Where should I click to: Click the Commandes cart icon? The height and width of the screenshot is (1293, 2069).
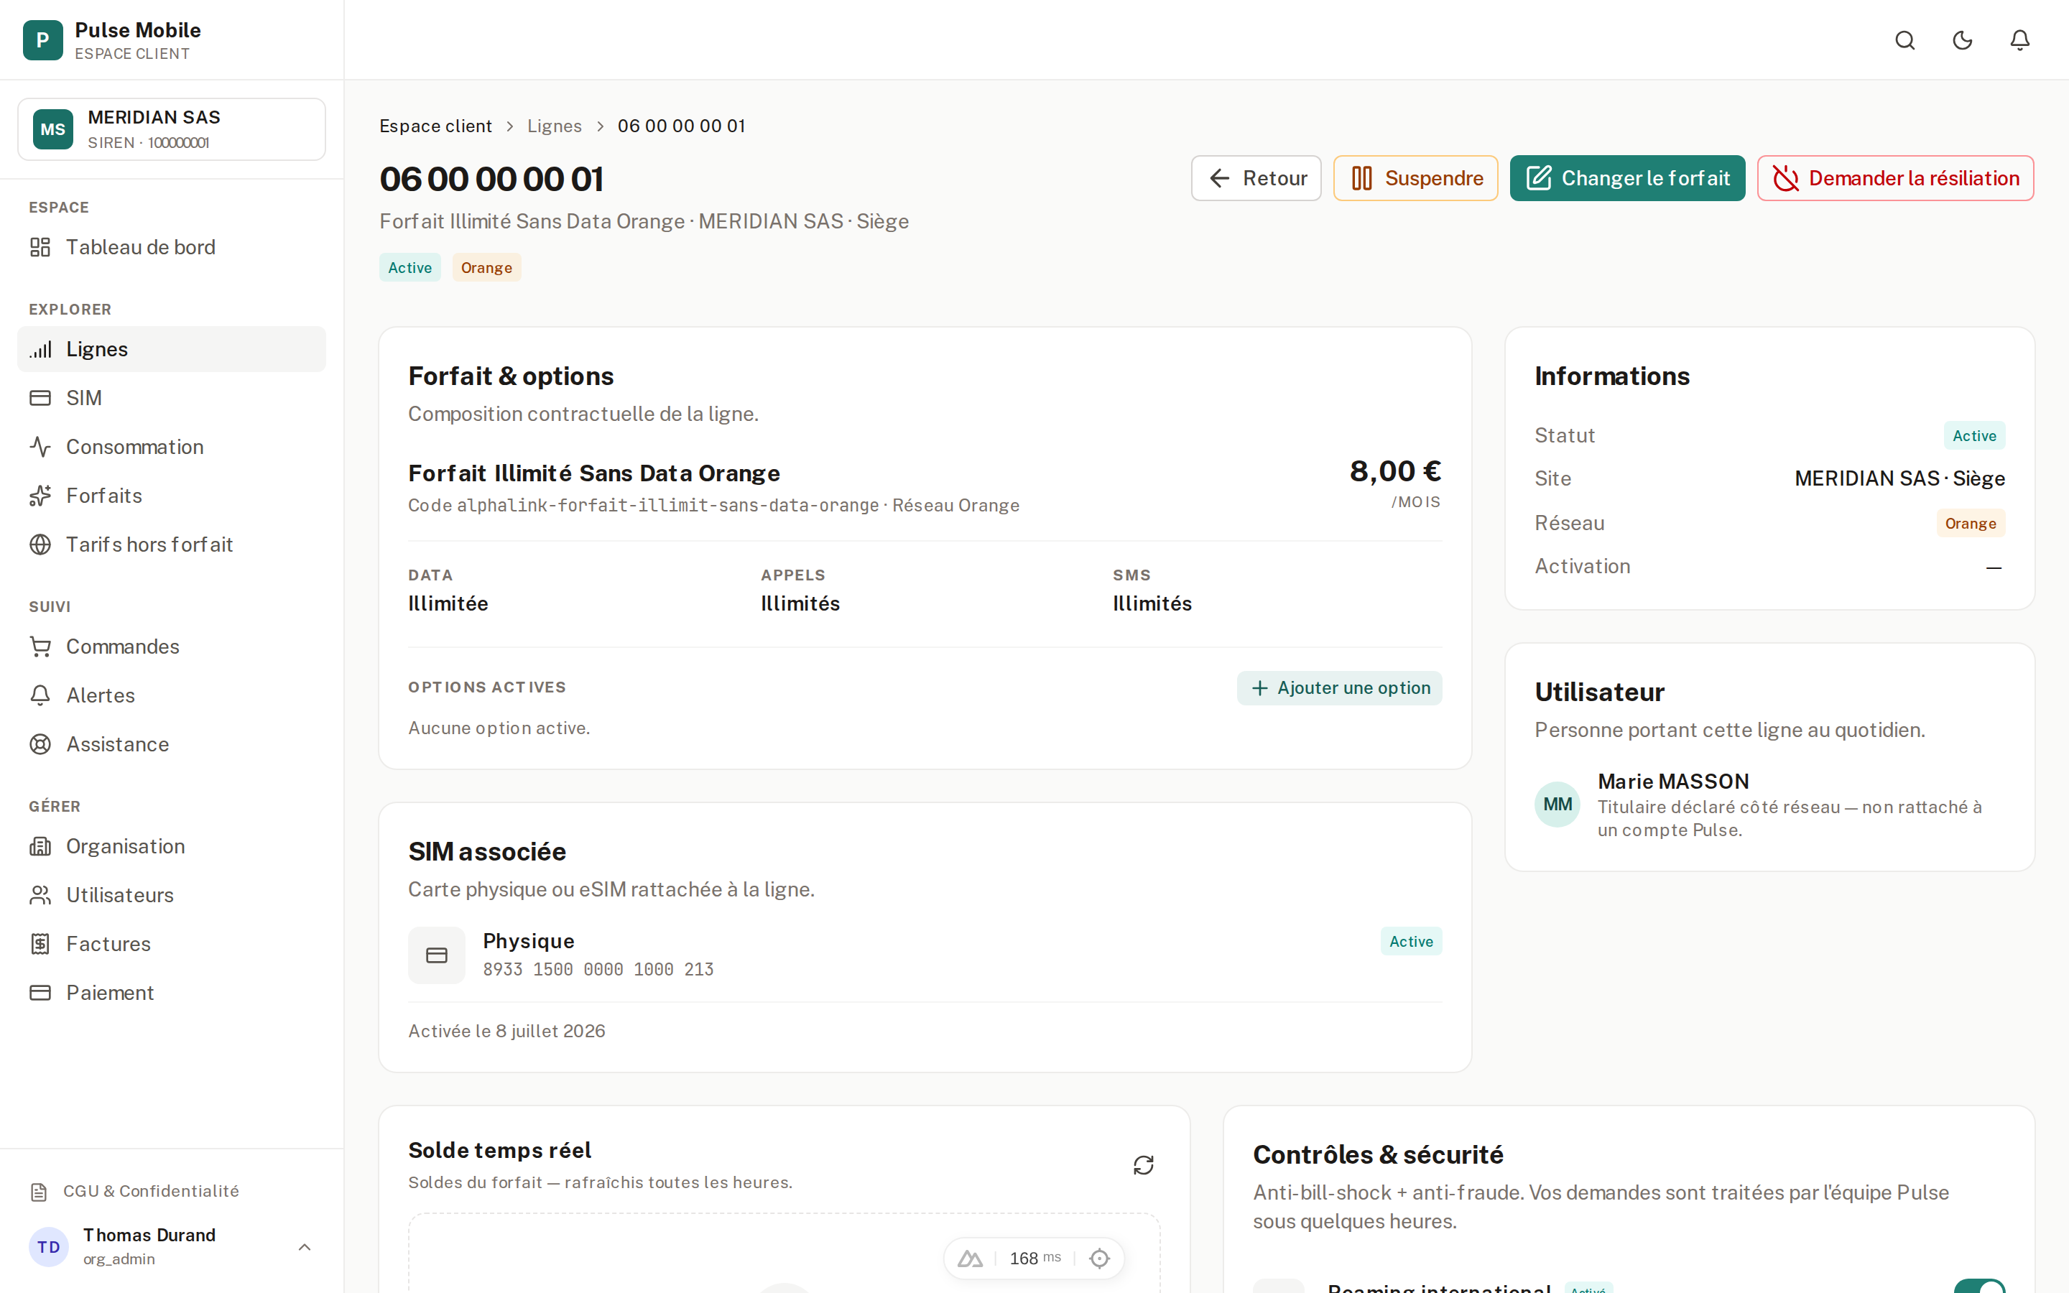click(40, 646)
